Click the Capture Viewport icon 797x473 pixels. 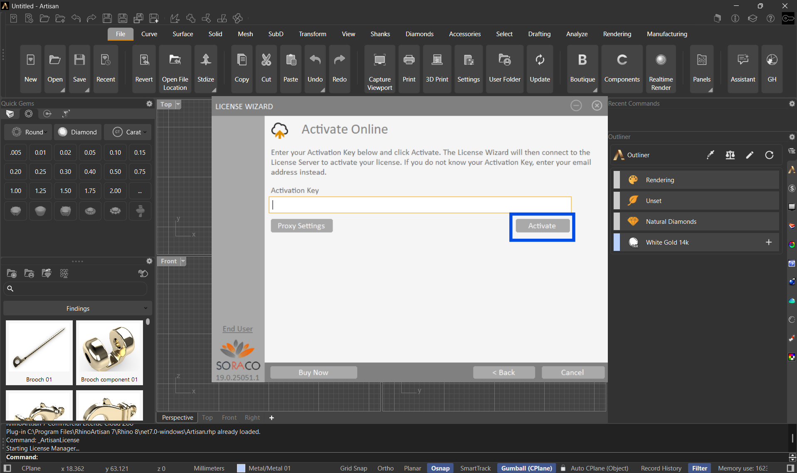point(380,68)
